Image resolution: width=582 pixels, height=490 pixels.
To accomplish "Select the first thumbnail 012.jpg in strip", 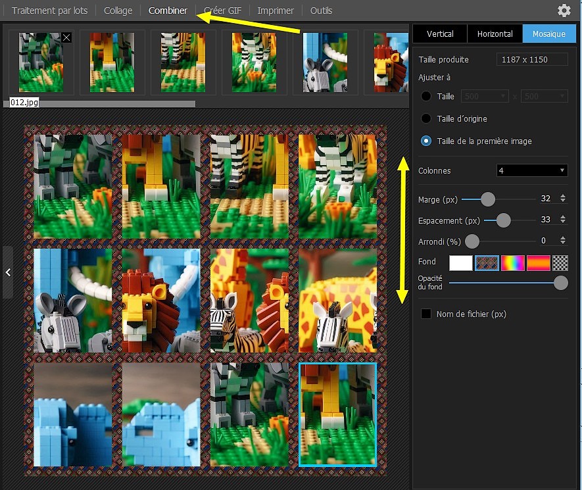I will pyautogui.click(x=41, y=62).
